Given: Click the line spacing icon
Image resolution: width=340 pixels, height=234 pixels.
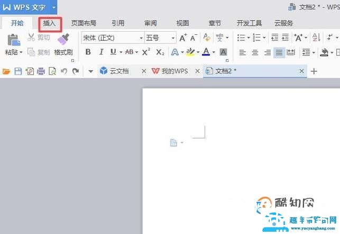Looking at the screenshot, I should coord(306,52).
